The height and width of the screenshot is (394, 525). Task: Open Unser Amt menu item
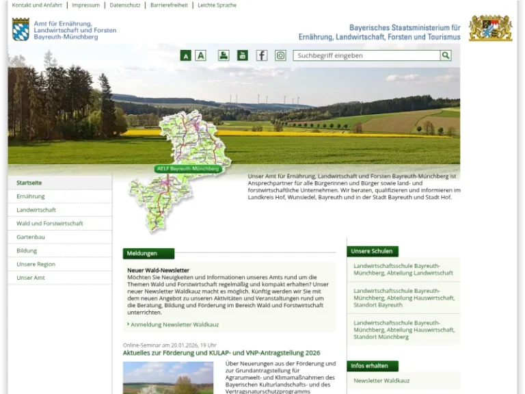pyautogui.click(x=60, y=278)
